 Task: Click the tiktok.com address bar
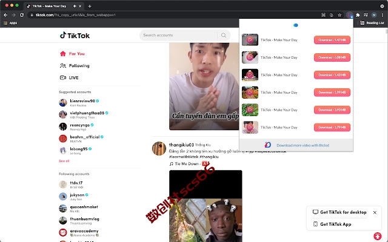pyautogui.click(x=173, y=15)
